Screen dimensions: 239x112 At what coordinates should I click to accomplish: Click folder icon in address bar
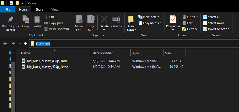click(x=32, y=44)
